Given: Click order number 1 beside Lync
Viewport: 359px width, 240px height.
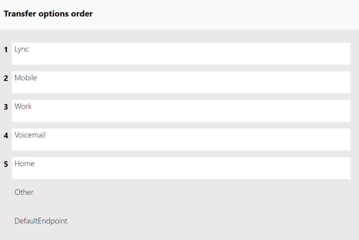Looking at the screenshot, I should [6, 50].
